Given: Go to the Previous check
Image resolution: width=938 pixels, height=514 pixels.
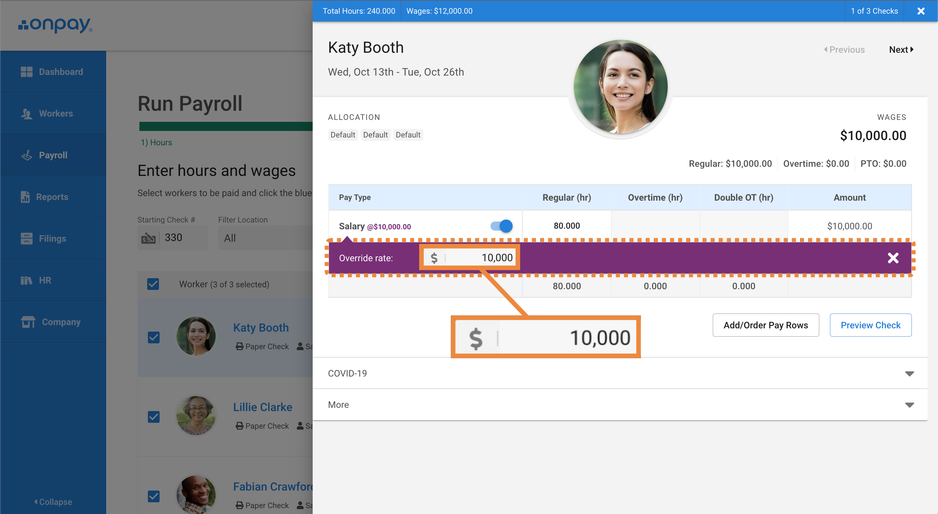Looking at the screenshot, I should 844,50.
